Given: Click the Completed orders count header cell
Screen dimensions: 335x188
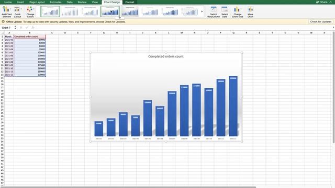Looking at the screenshot, I should point(30,37).
